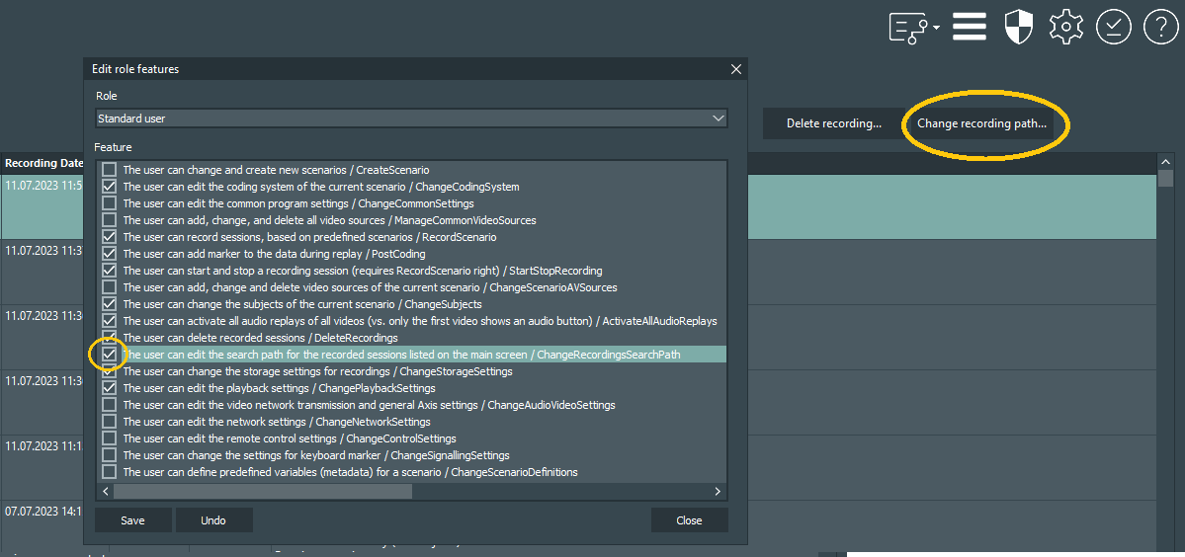
Task: Toggle the ChangePlaybackSettings checkbox
Action: pyautogui.click(x=110, y=388)
